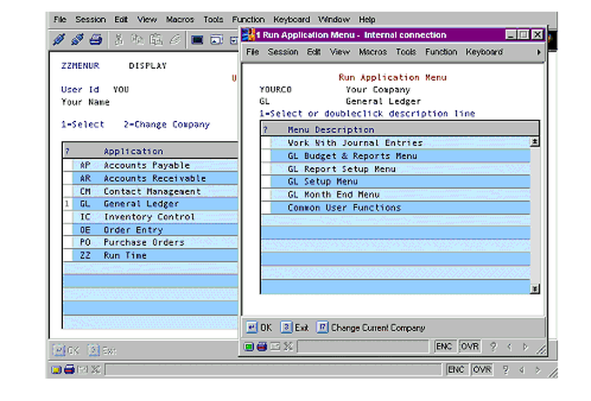Click the black display screen icon in background toolbar
Image resolution: width=591 pixels, height=401 pixels.
[197, 40]
